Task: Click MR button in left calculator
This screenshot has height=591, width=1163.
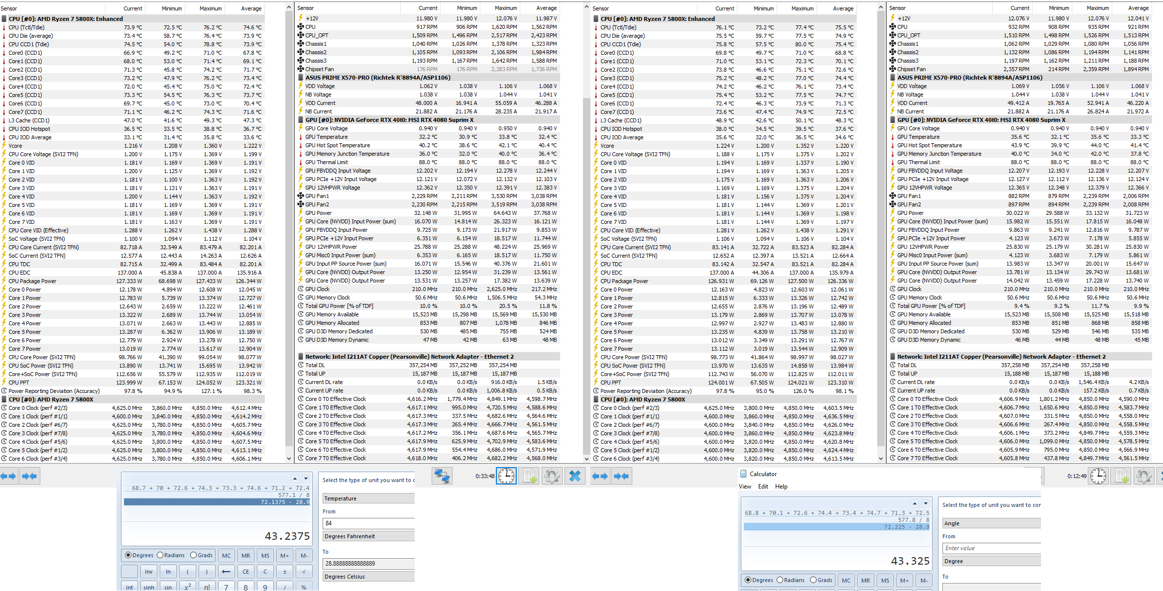Action: pyautogui.click(x=246, y=556)
